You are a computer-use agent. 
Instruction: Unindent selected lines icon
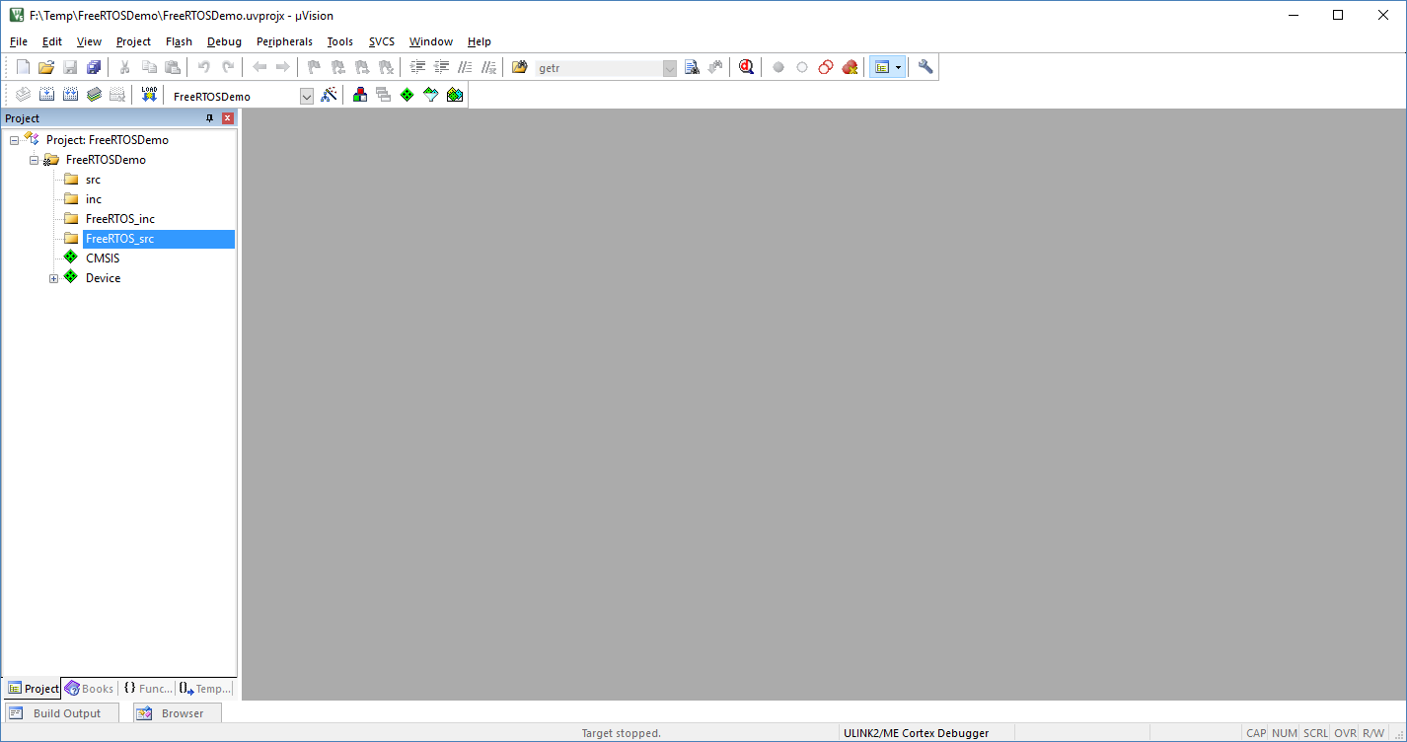click(441, 67)
